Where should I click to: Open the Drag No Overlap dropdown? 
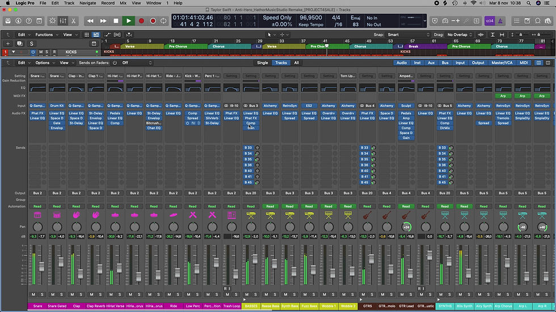[460, 35]
